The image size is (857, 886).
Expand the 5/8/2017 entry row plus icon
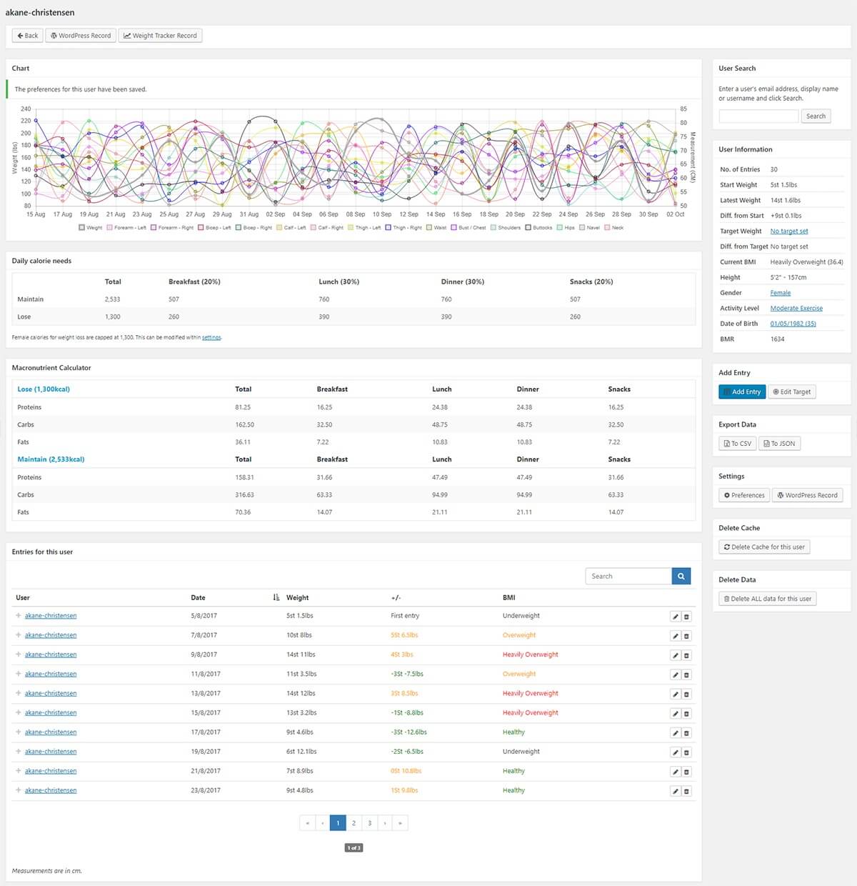pos(19,615)
